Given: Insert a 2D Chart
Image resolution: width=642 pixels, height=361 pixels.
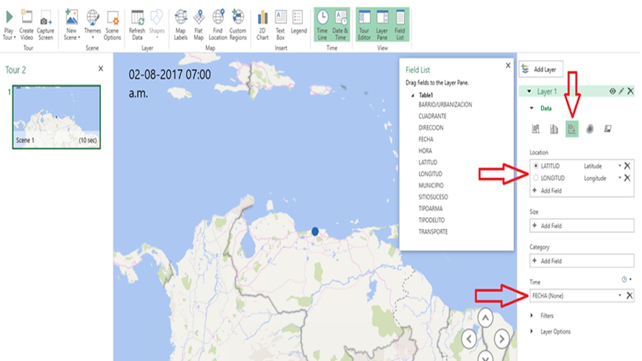Looking at the screenshot, I should [x=262, y=19].
